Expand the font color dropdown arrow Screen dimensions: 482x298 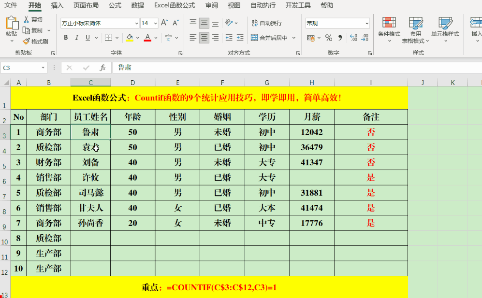[156, 38]
